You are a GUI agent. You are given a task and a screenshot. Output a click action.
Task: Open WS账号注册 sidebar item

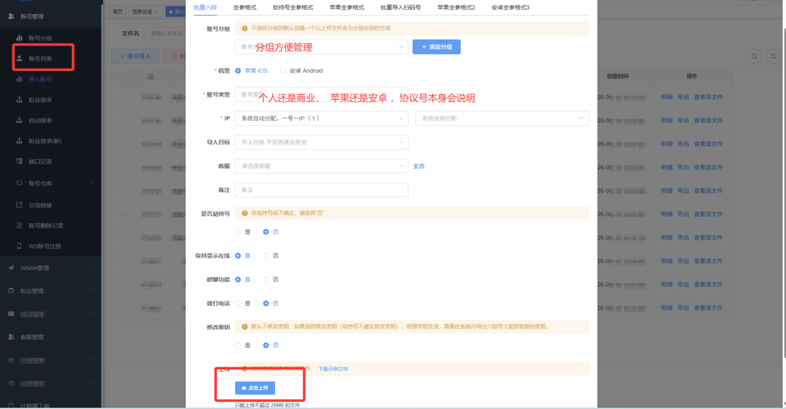pos(45,246)
